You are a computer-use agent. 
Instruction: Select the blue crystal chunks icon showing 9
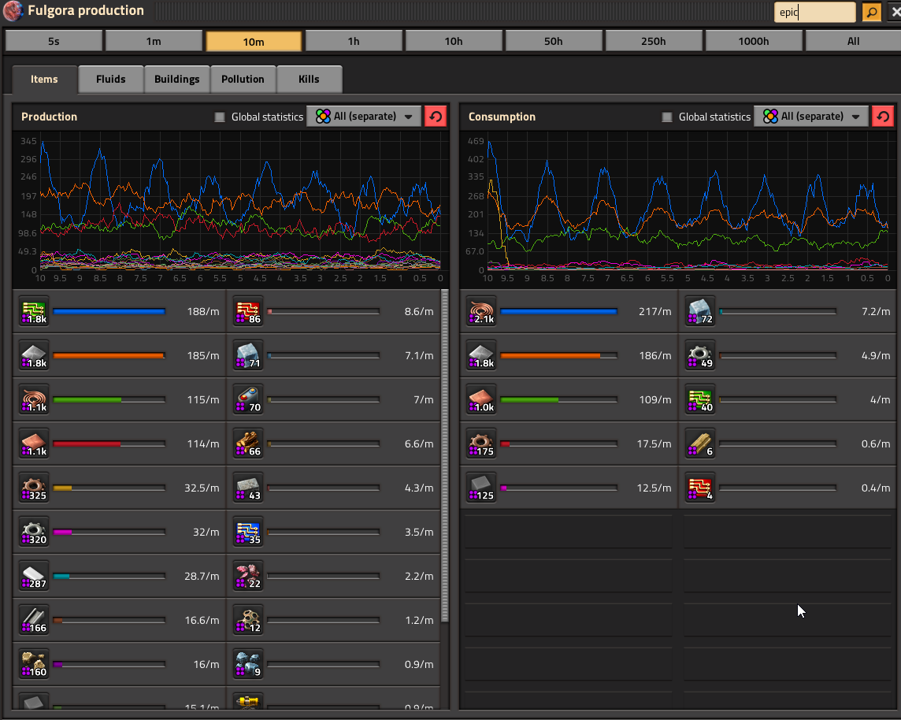(x=248, y=664)
